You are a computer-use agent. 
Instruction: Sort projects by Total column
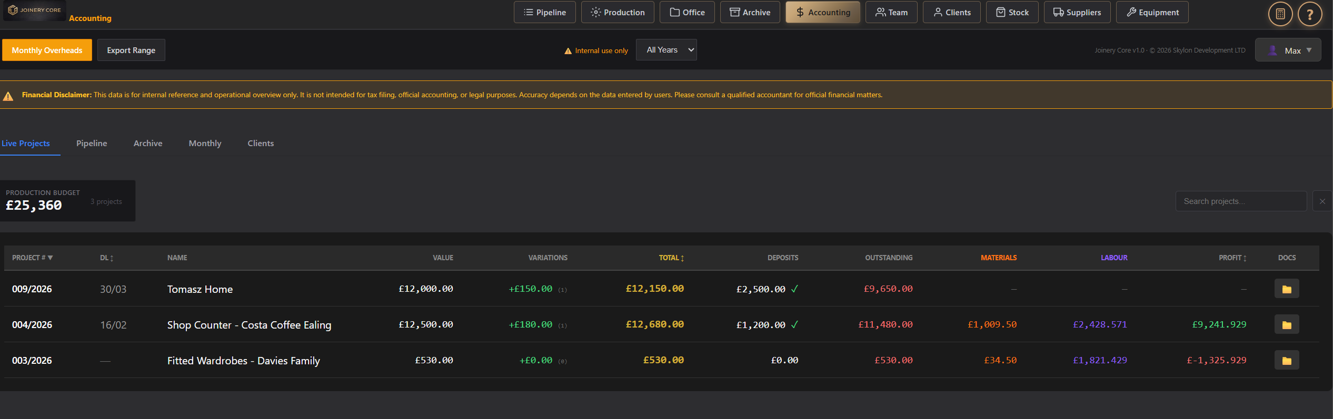click(671, 258)
